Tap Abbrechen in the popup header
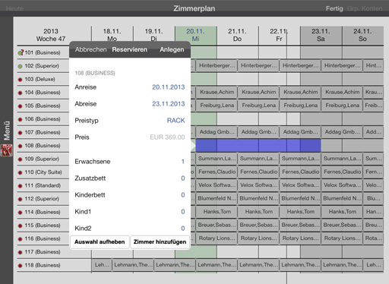This screenshot has width=389, height=284. click(x=90, y=49)
